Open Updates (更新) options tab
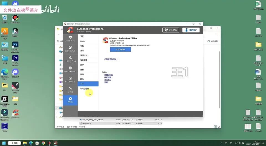Image resolution: width=266 pixels, height=146 pixels. 88,70
